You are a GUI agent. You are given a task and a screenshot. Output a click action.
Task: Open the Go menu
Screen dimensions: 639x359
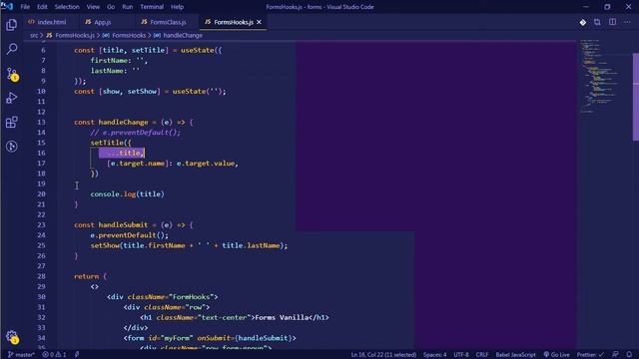click(x=111, y=7)
